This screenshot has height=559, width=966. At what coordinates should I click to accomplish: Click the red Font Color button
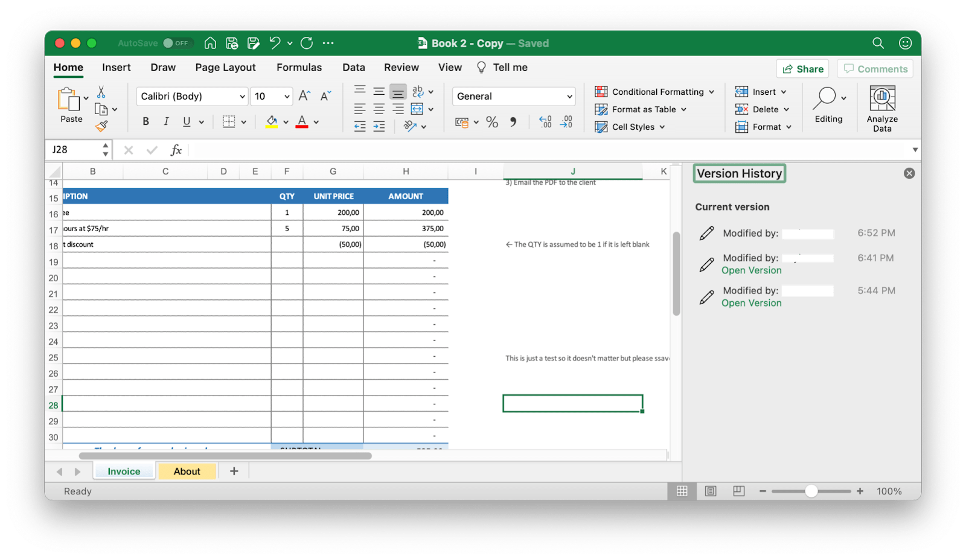(302, 121)
